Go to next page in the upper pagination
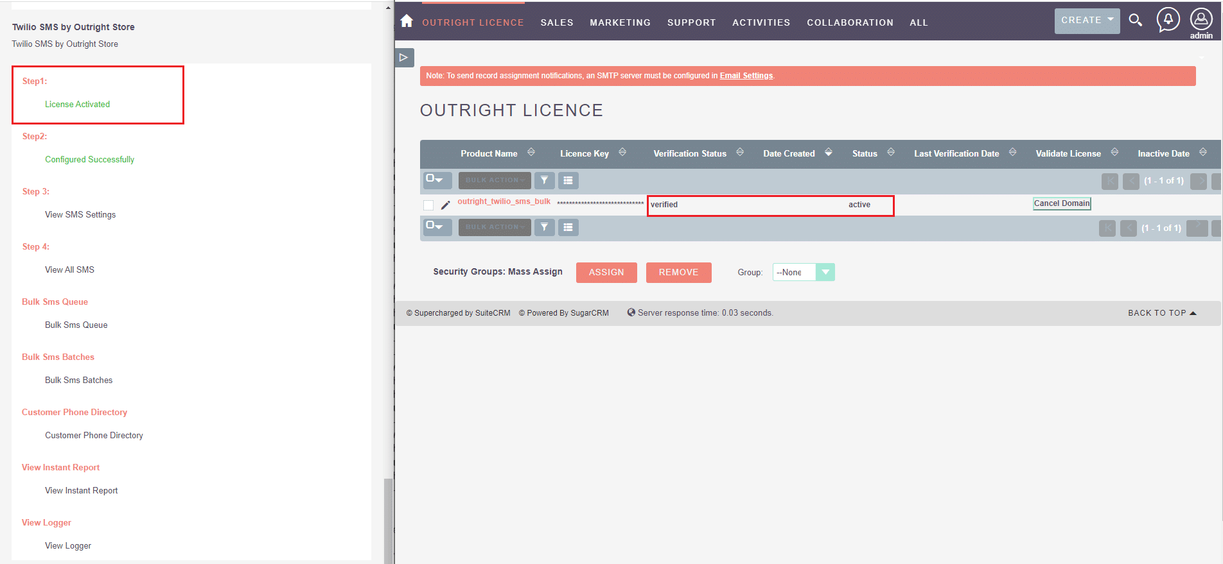 click(x=1198, y=181)
